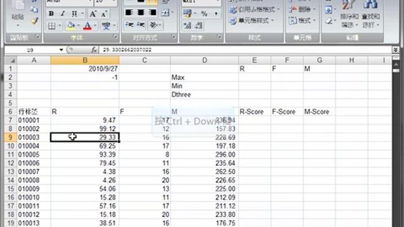
Task: Select cell with row label 010008
Action: coord(33,180)
